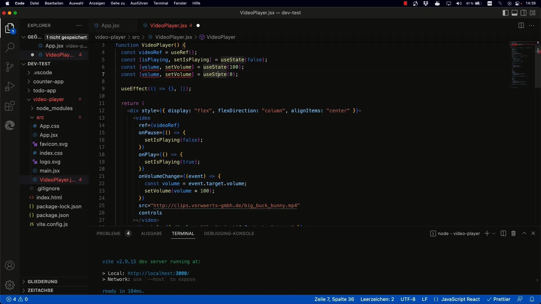The height and width of the screenshot is (304, 541).
Task: Open vite.config.js in the file tree
Action: coord(52,224)
